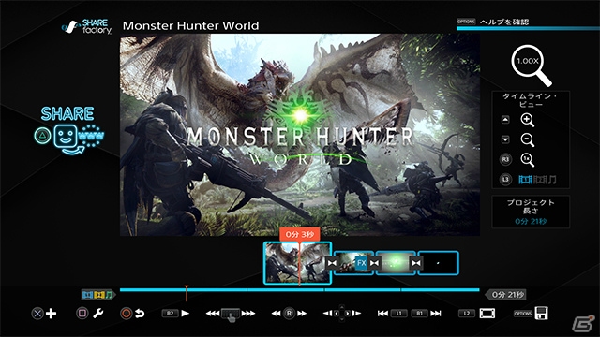Click the www upload icon
Image resolution: width=600 pixels, height=337 pixels.
coord(91,136)
